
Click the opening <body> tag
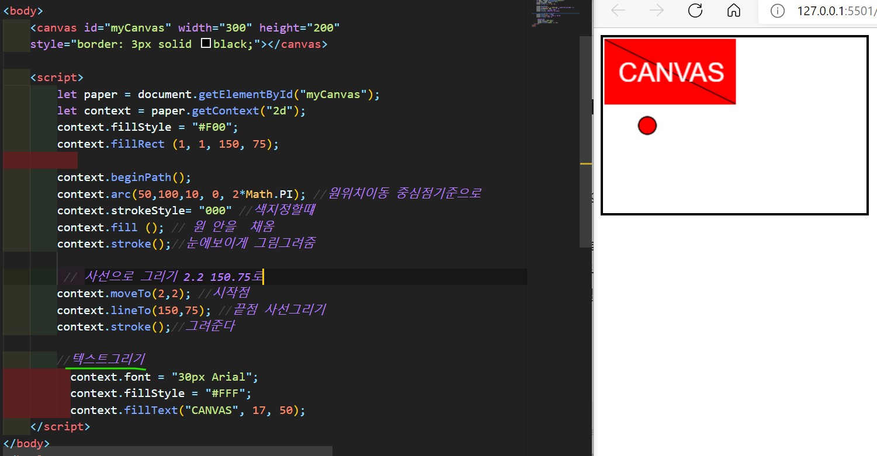coord(23,11)
